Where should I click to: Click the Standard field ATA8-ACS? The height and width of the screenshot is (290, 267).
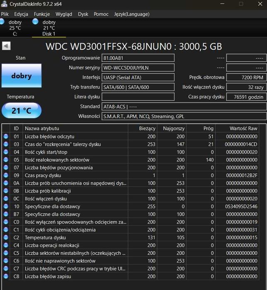click(x=184, y=107)
